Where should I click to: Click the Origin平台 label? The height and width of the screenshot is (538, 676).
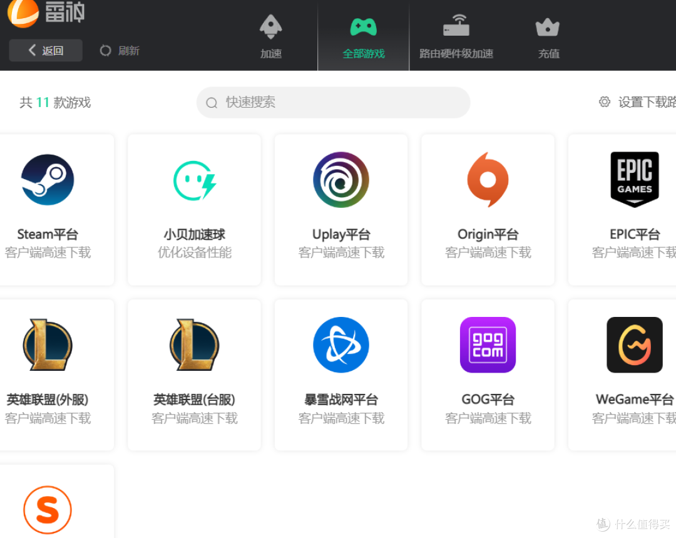tap(488, 234)
